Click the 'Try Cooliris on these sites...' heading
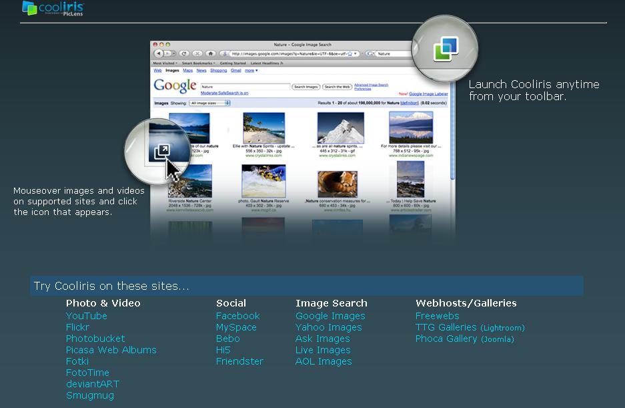625x408 pixels. point(111,286)
